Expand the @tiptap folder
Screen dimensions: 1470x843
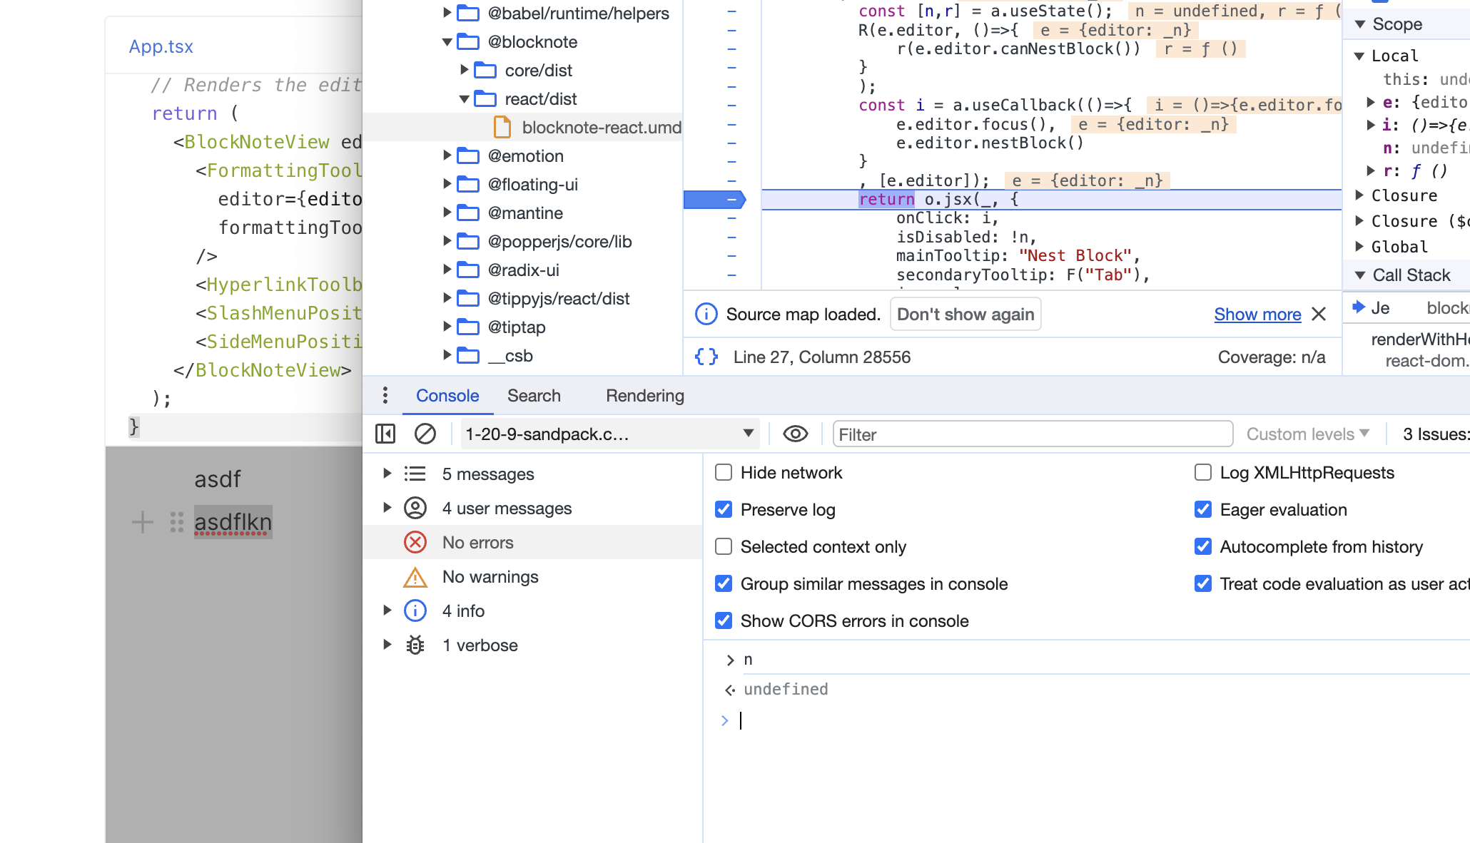(447, 327)
